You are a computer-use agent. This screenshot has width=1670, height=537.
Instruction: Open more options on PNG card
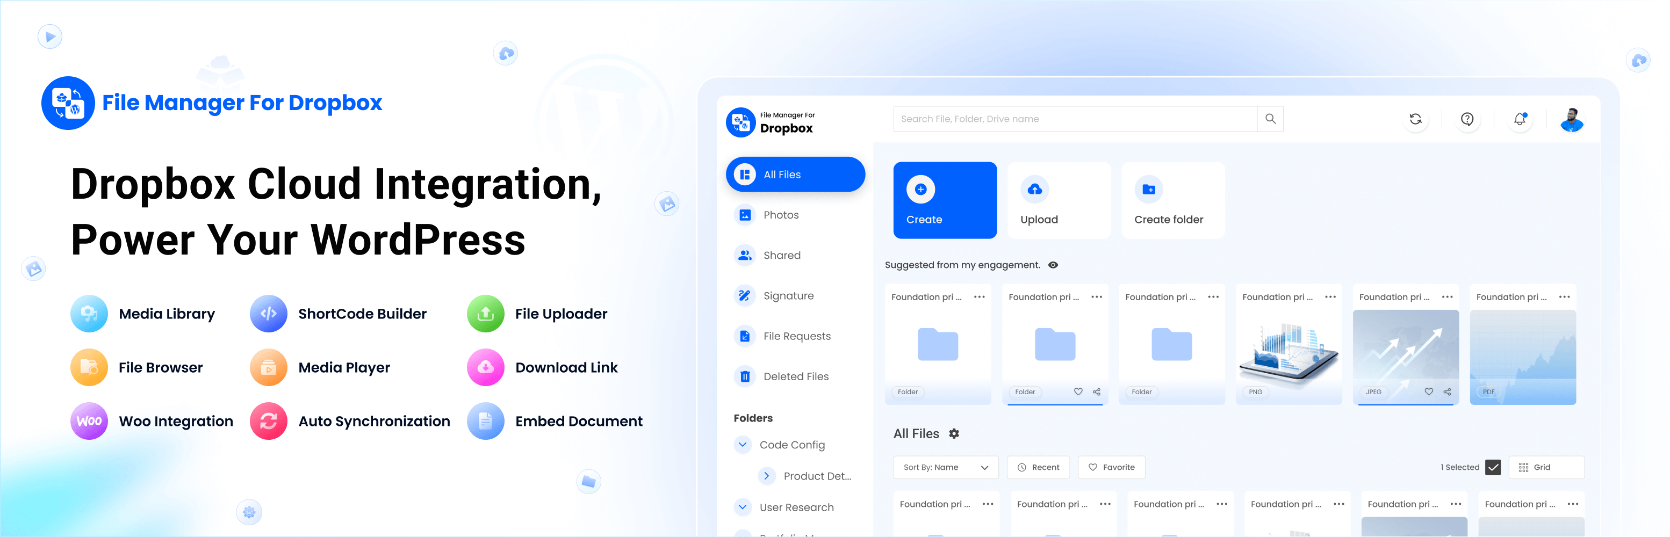click(x=1330, y=296)
